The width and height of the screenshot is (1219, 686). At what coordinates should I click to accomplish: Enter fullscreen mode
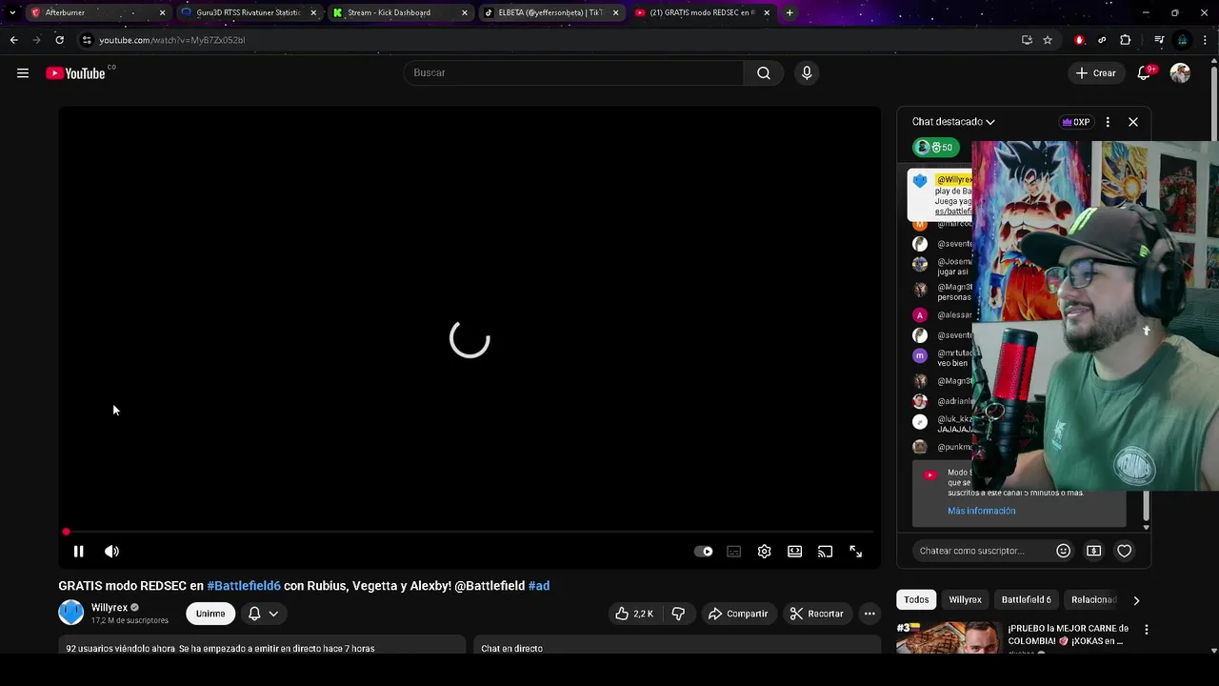tap(856, 552)
